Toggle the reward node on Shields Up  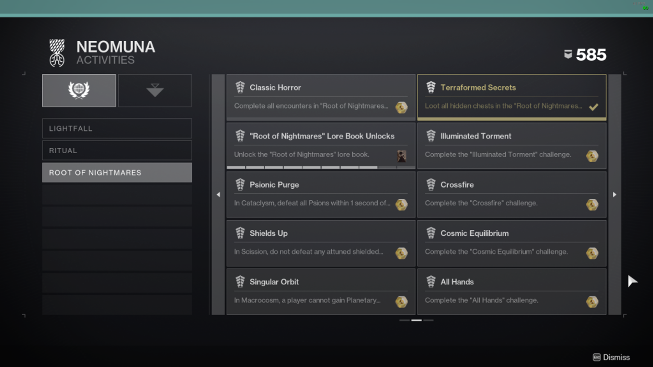pyautogui.click(x=401, y=253)
